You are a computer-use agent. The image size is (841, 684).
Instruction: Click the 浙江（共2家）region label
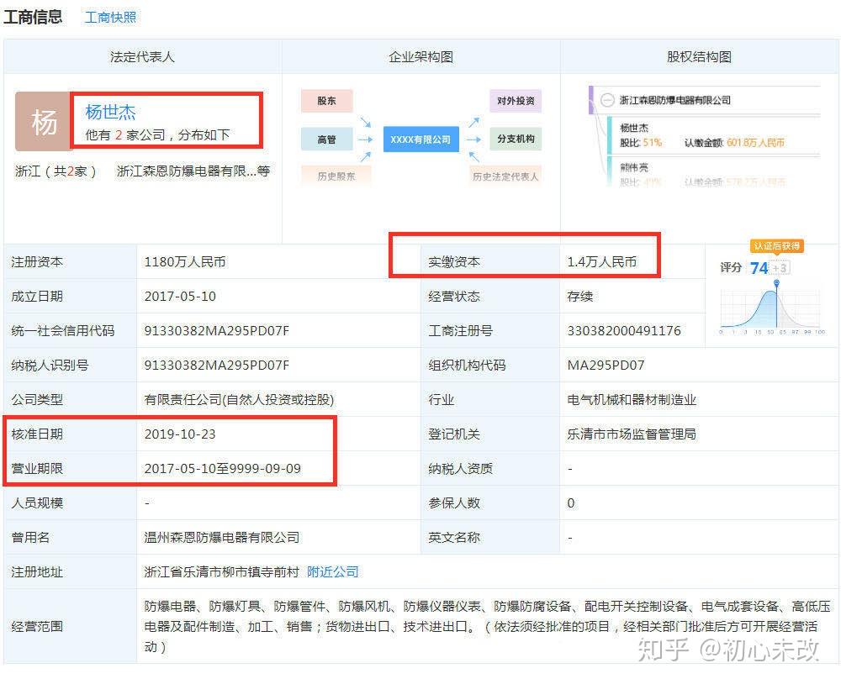56,171
